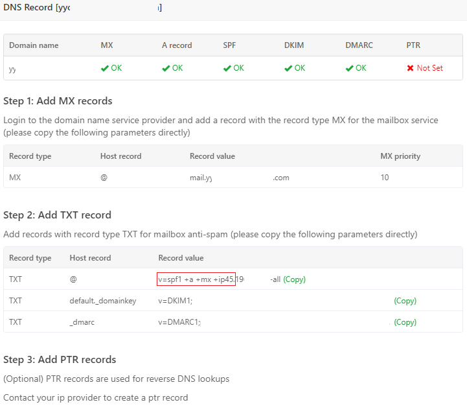Screen dimensions: 467x411
Task: Copy the _dmarc TXT record value
Action: pos(405,322)
